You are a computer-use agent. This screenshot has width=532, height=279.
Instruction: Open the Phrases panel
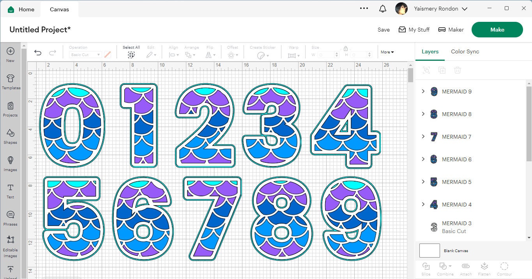(11, 218)
